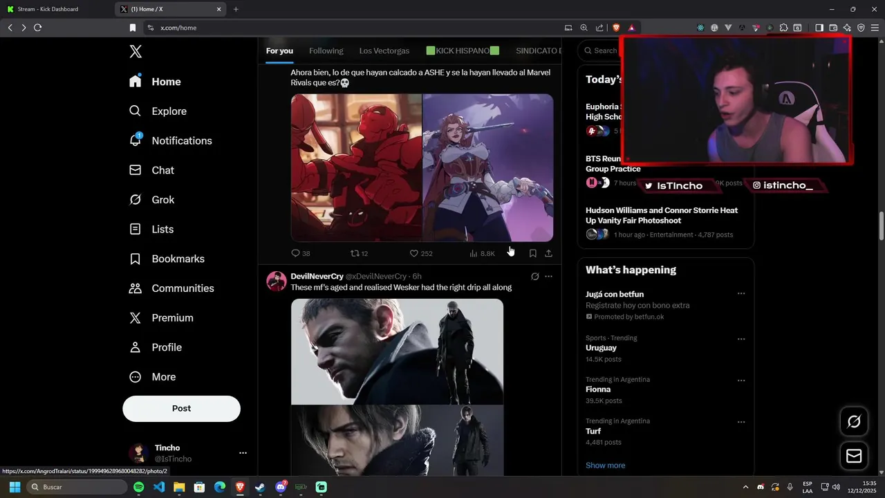Go back in browser history
The height and width of the screenshot is (498, 885).
click(x=10, y=28)
